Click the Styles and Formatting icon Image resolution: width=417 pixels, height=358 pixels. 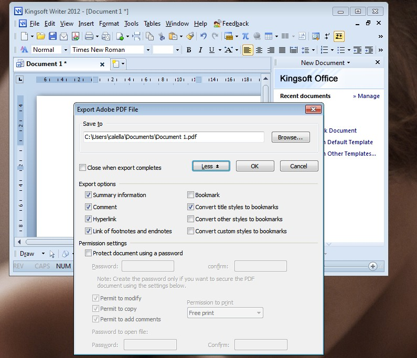(x=24, y=50)
